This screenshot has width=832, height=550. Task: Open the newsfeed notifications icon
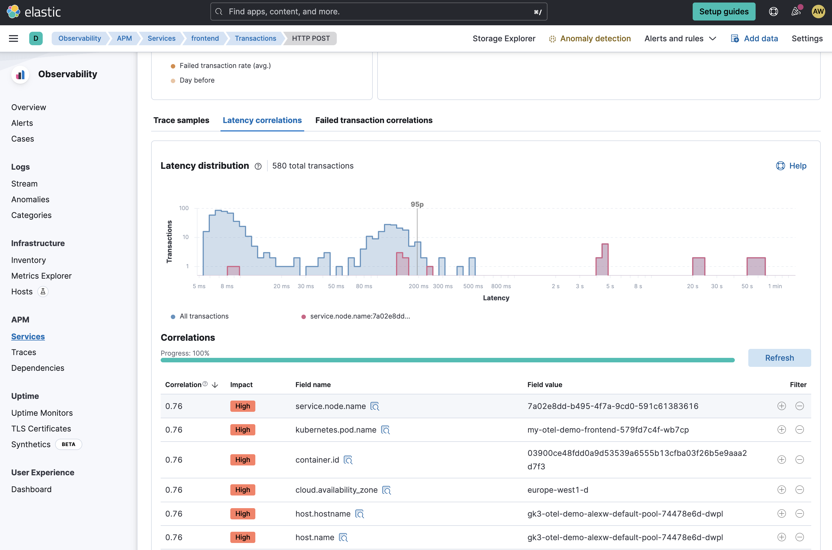coord(796,12)
